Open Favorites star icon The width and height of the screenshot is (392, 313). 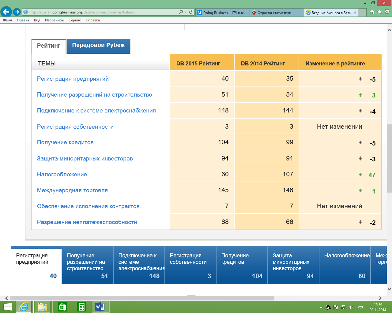click(379, 12)
